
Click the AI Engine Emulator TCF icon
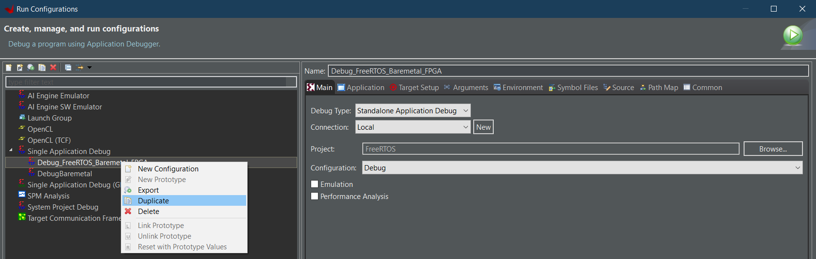[22, 95]
